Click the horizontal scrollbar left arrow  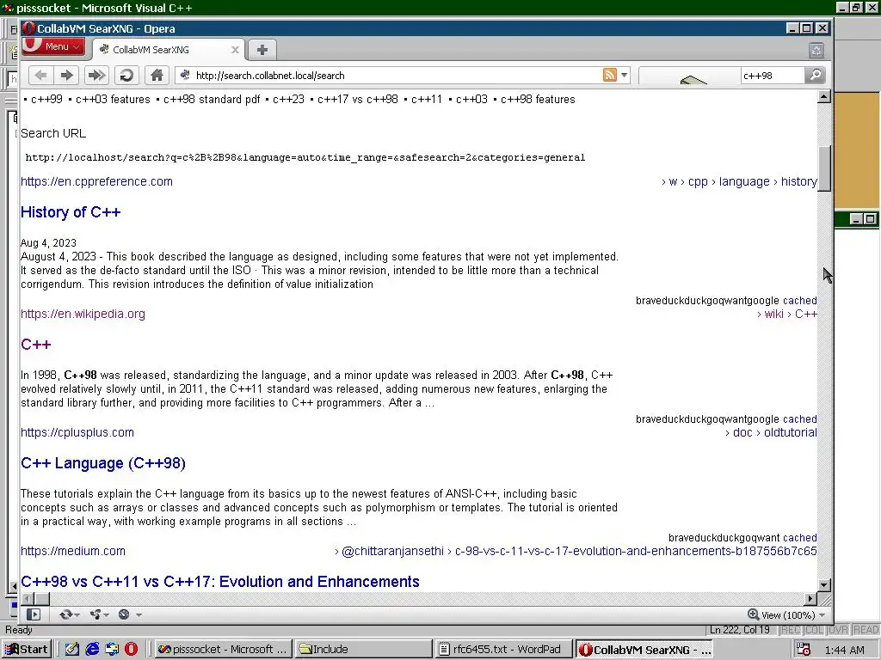pyautogui.click(x=27, y=599)
